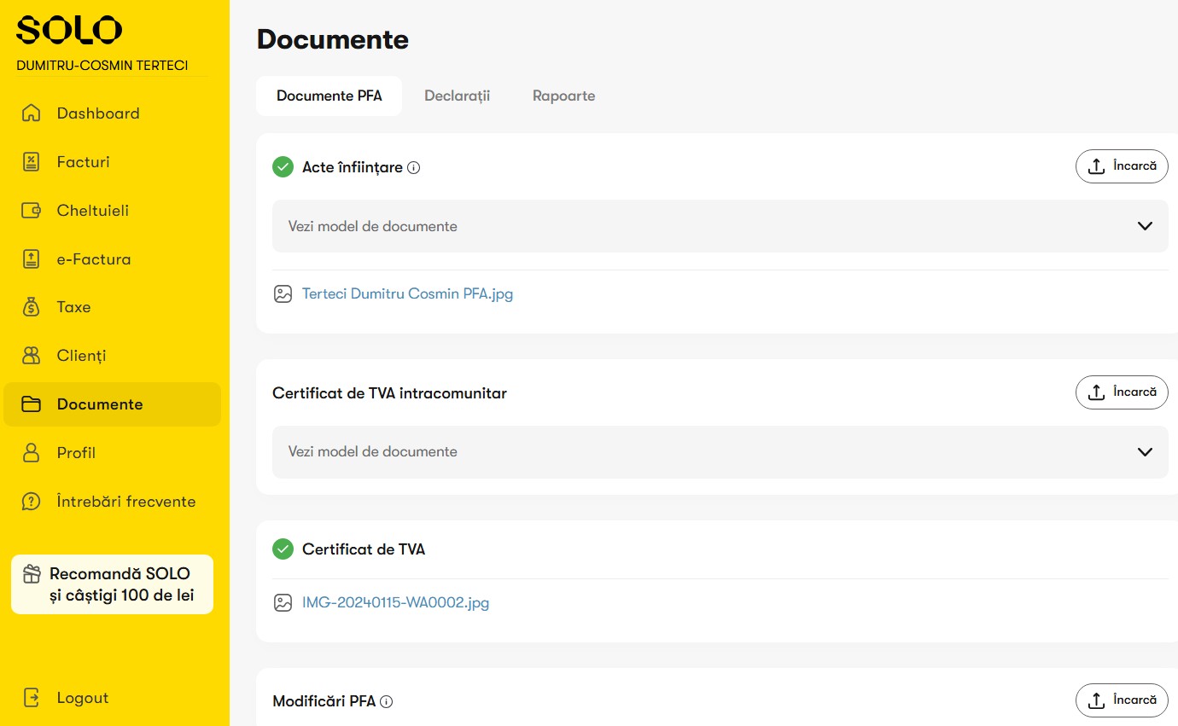Click the Profil person icon
This screenshot has width=1178, height=726.
coord(32,453)
